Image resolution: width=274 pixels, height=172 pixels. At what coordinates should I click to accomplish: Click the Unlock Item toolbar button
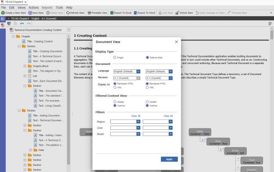pyautogui.click(x=184, y=13)
